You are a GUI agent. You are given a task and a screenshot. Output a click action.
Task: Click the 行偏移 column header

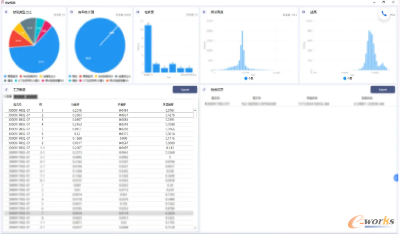coord(75,104)
